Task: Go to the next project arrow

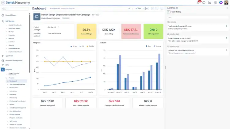Action: pos(143,9)
